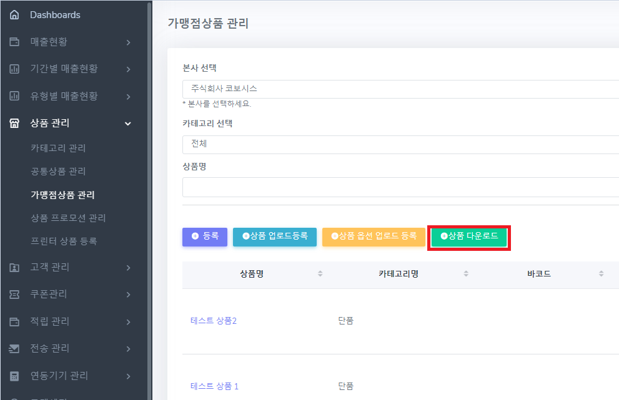Click the 전송 관리 mail icon

pos(14,348)
